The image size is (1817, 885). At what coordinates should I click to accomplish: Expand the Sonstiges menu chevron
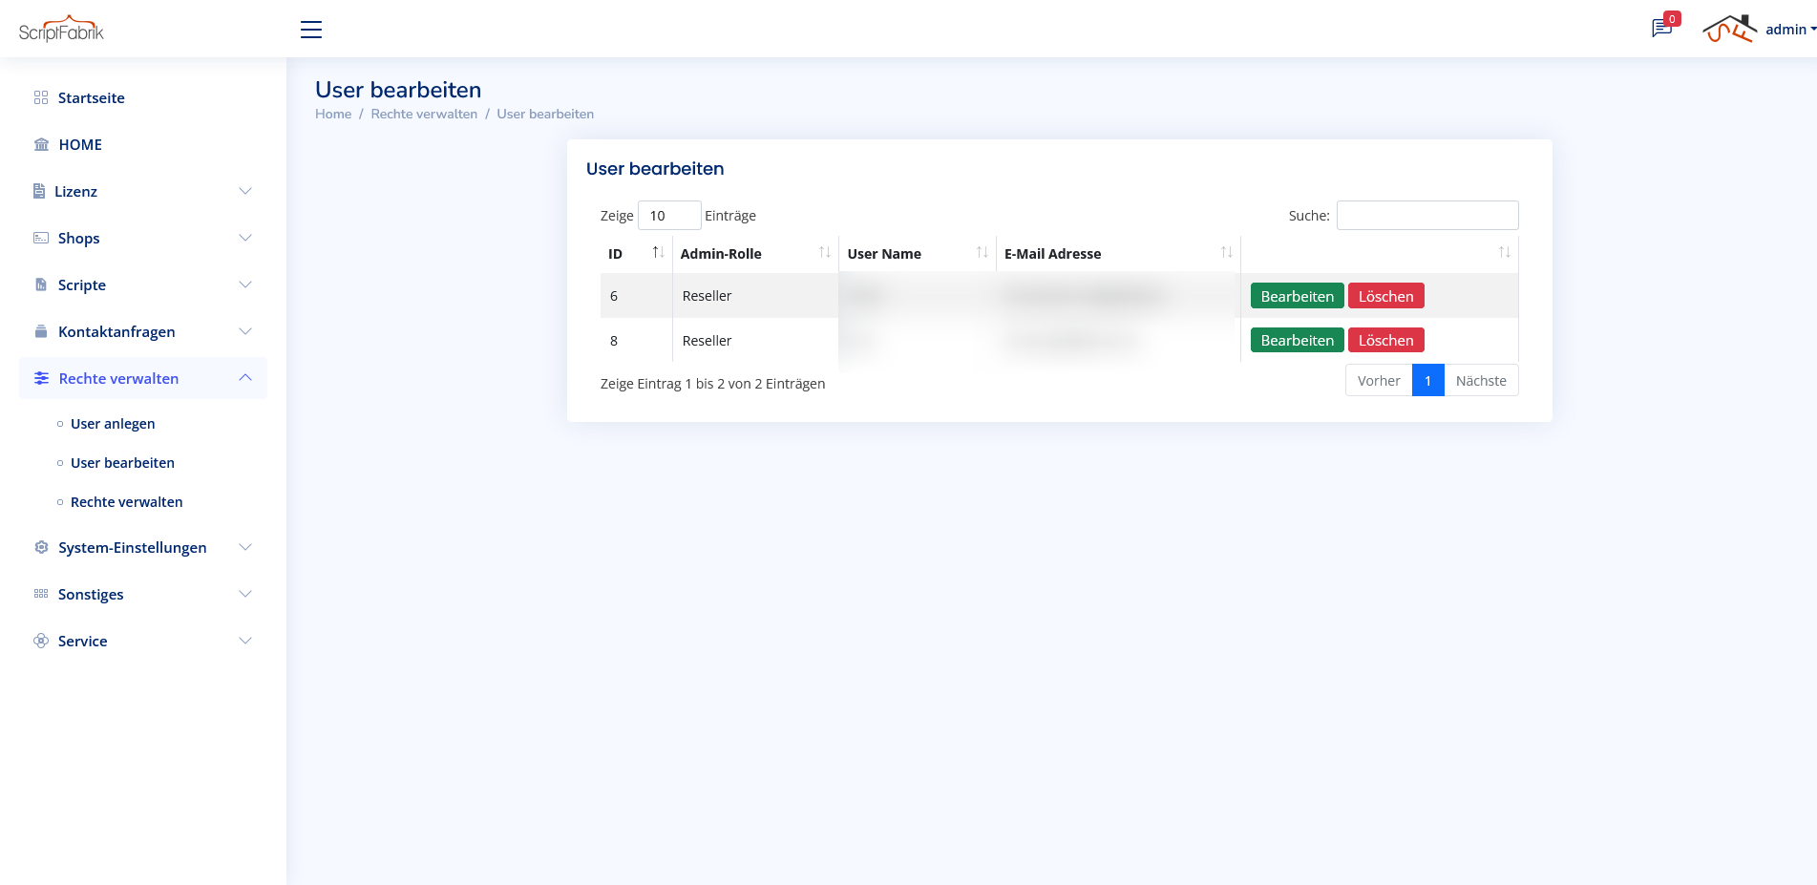[x=245, y=594]
